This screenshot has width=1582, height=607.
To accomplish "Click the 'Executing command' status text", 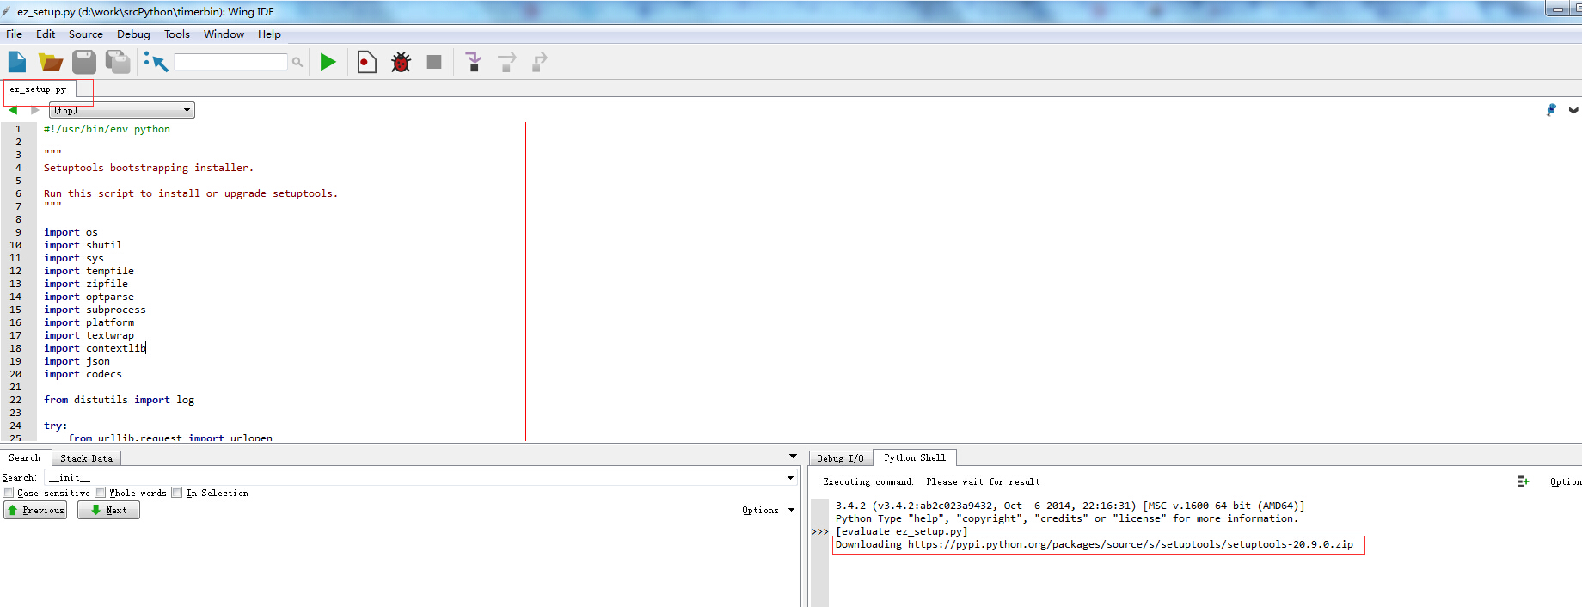I will [931, 481].
